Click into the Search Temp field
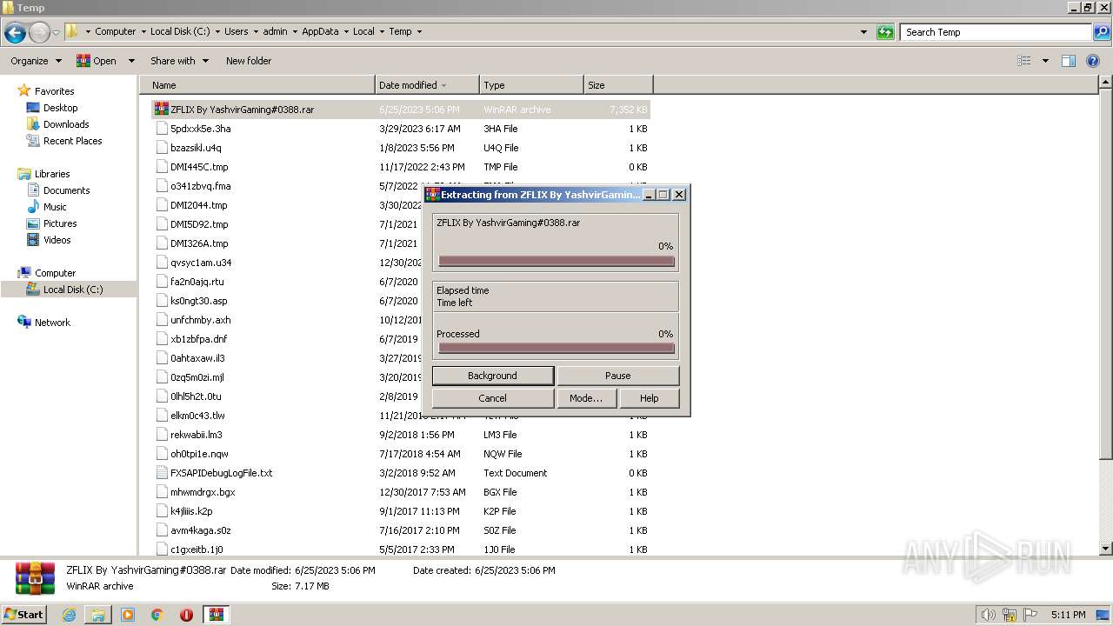Image resolution: width=1113 pixels, height=626 pixels. 996,32
